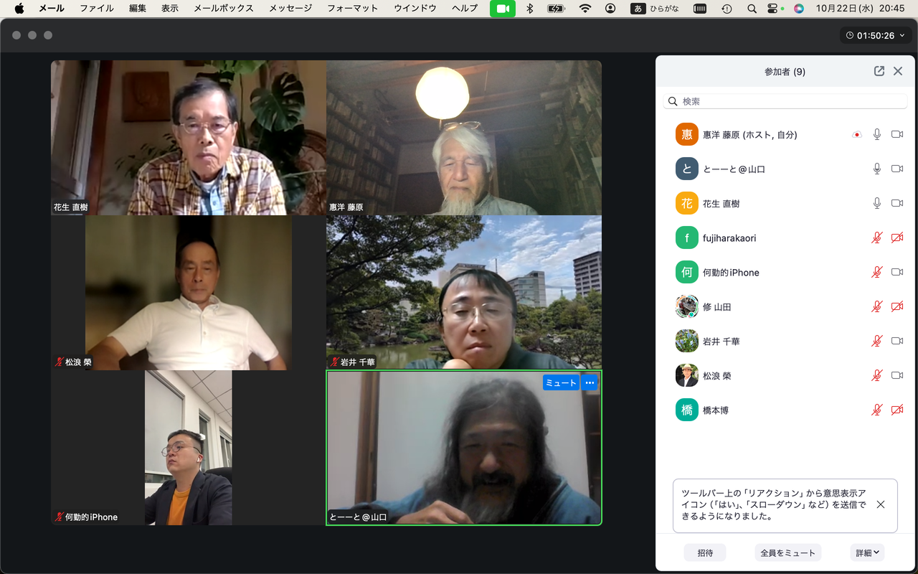Click teal 橋 avatar of 橋本博
The width and height of the screenshot is (918, 574).
click(x=687, y=410)
